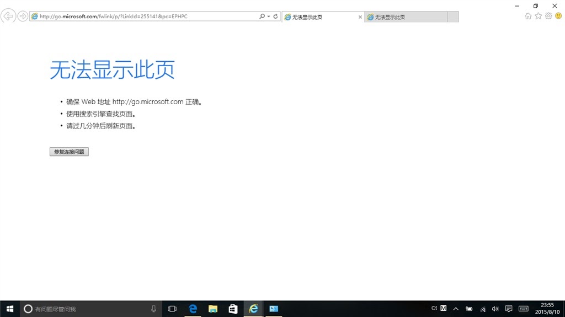
Task: Open the Action Center notification icon
Action: click(x=509, y=309)
